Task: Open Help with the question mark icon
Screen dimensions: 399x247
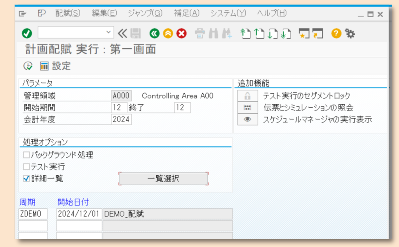Action: click(x=336, y=34)
